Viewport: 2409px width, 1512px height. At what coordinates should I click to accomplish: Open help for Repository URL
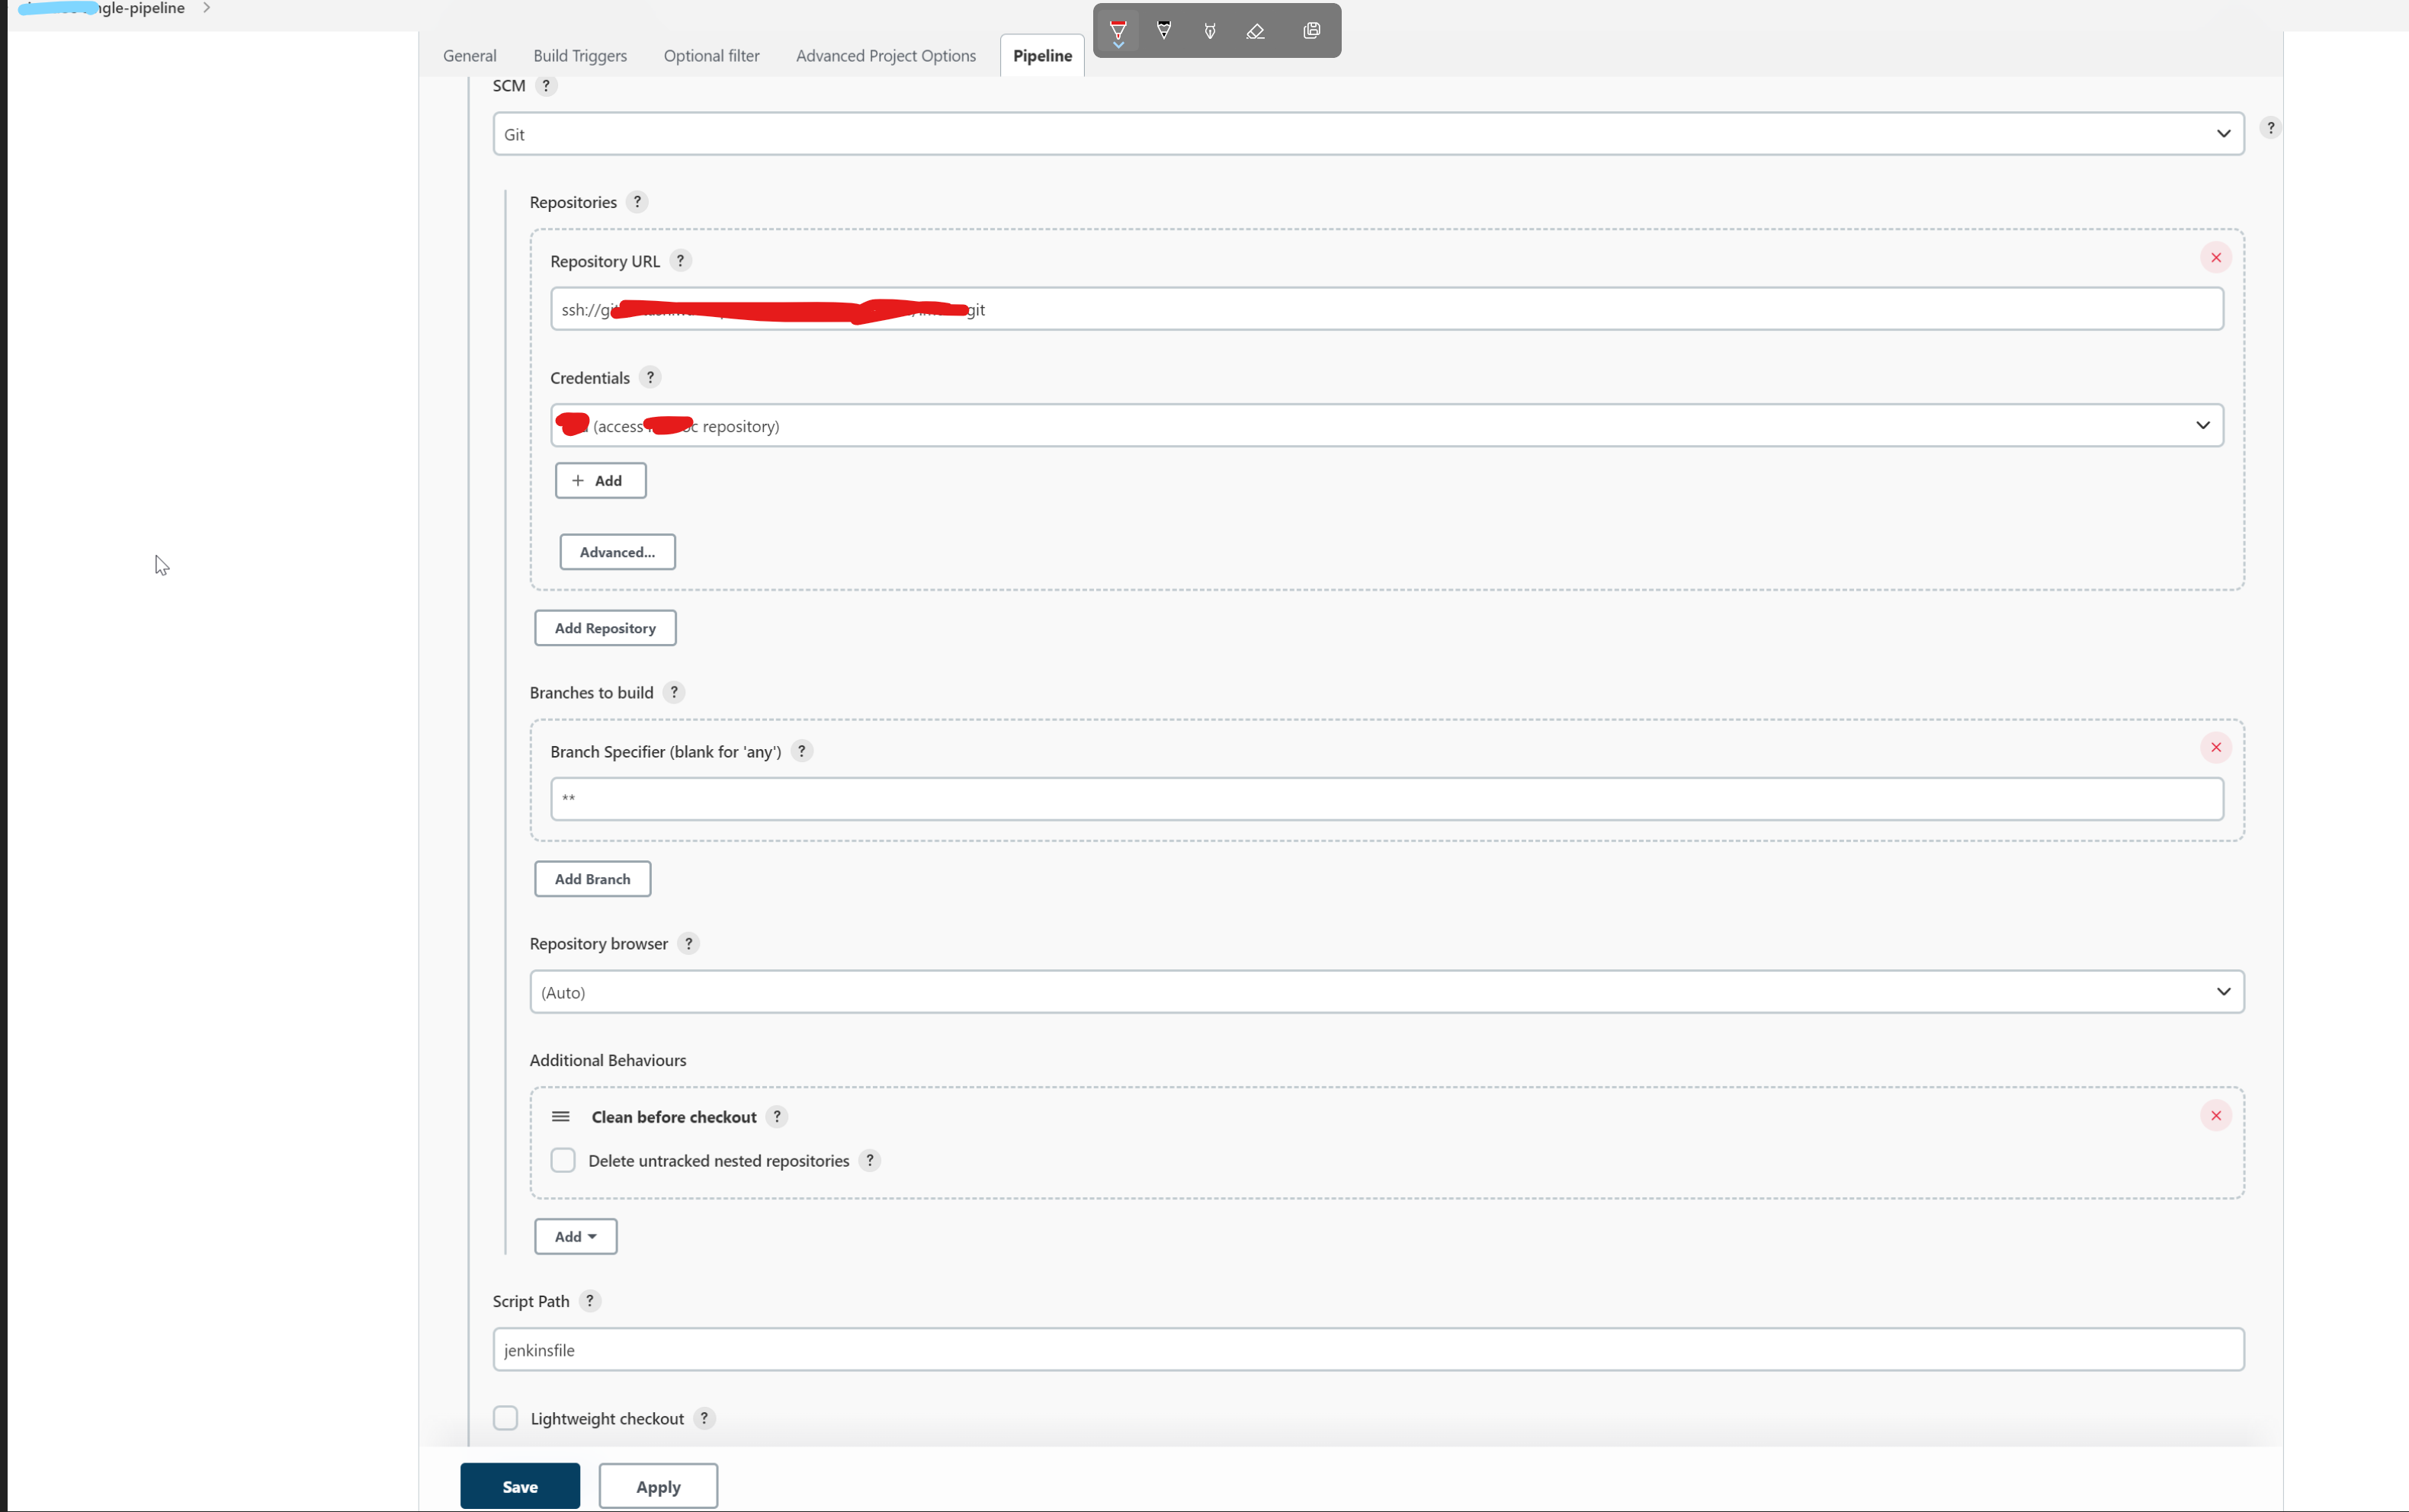tap(680, 260)
